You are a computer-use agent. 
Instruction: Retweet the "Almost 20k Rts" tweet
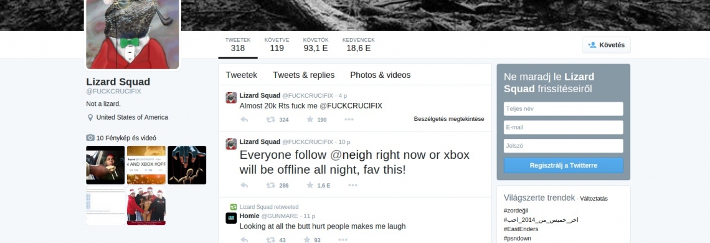(270, 120)
